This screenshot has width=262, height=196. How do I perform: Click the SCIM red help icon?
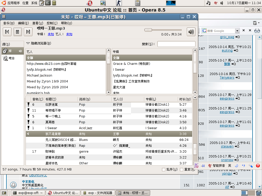(258, 165)
